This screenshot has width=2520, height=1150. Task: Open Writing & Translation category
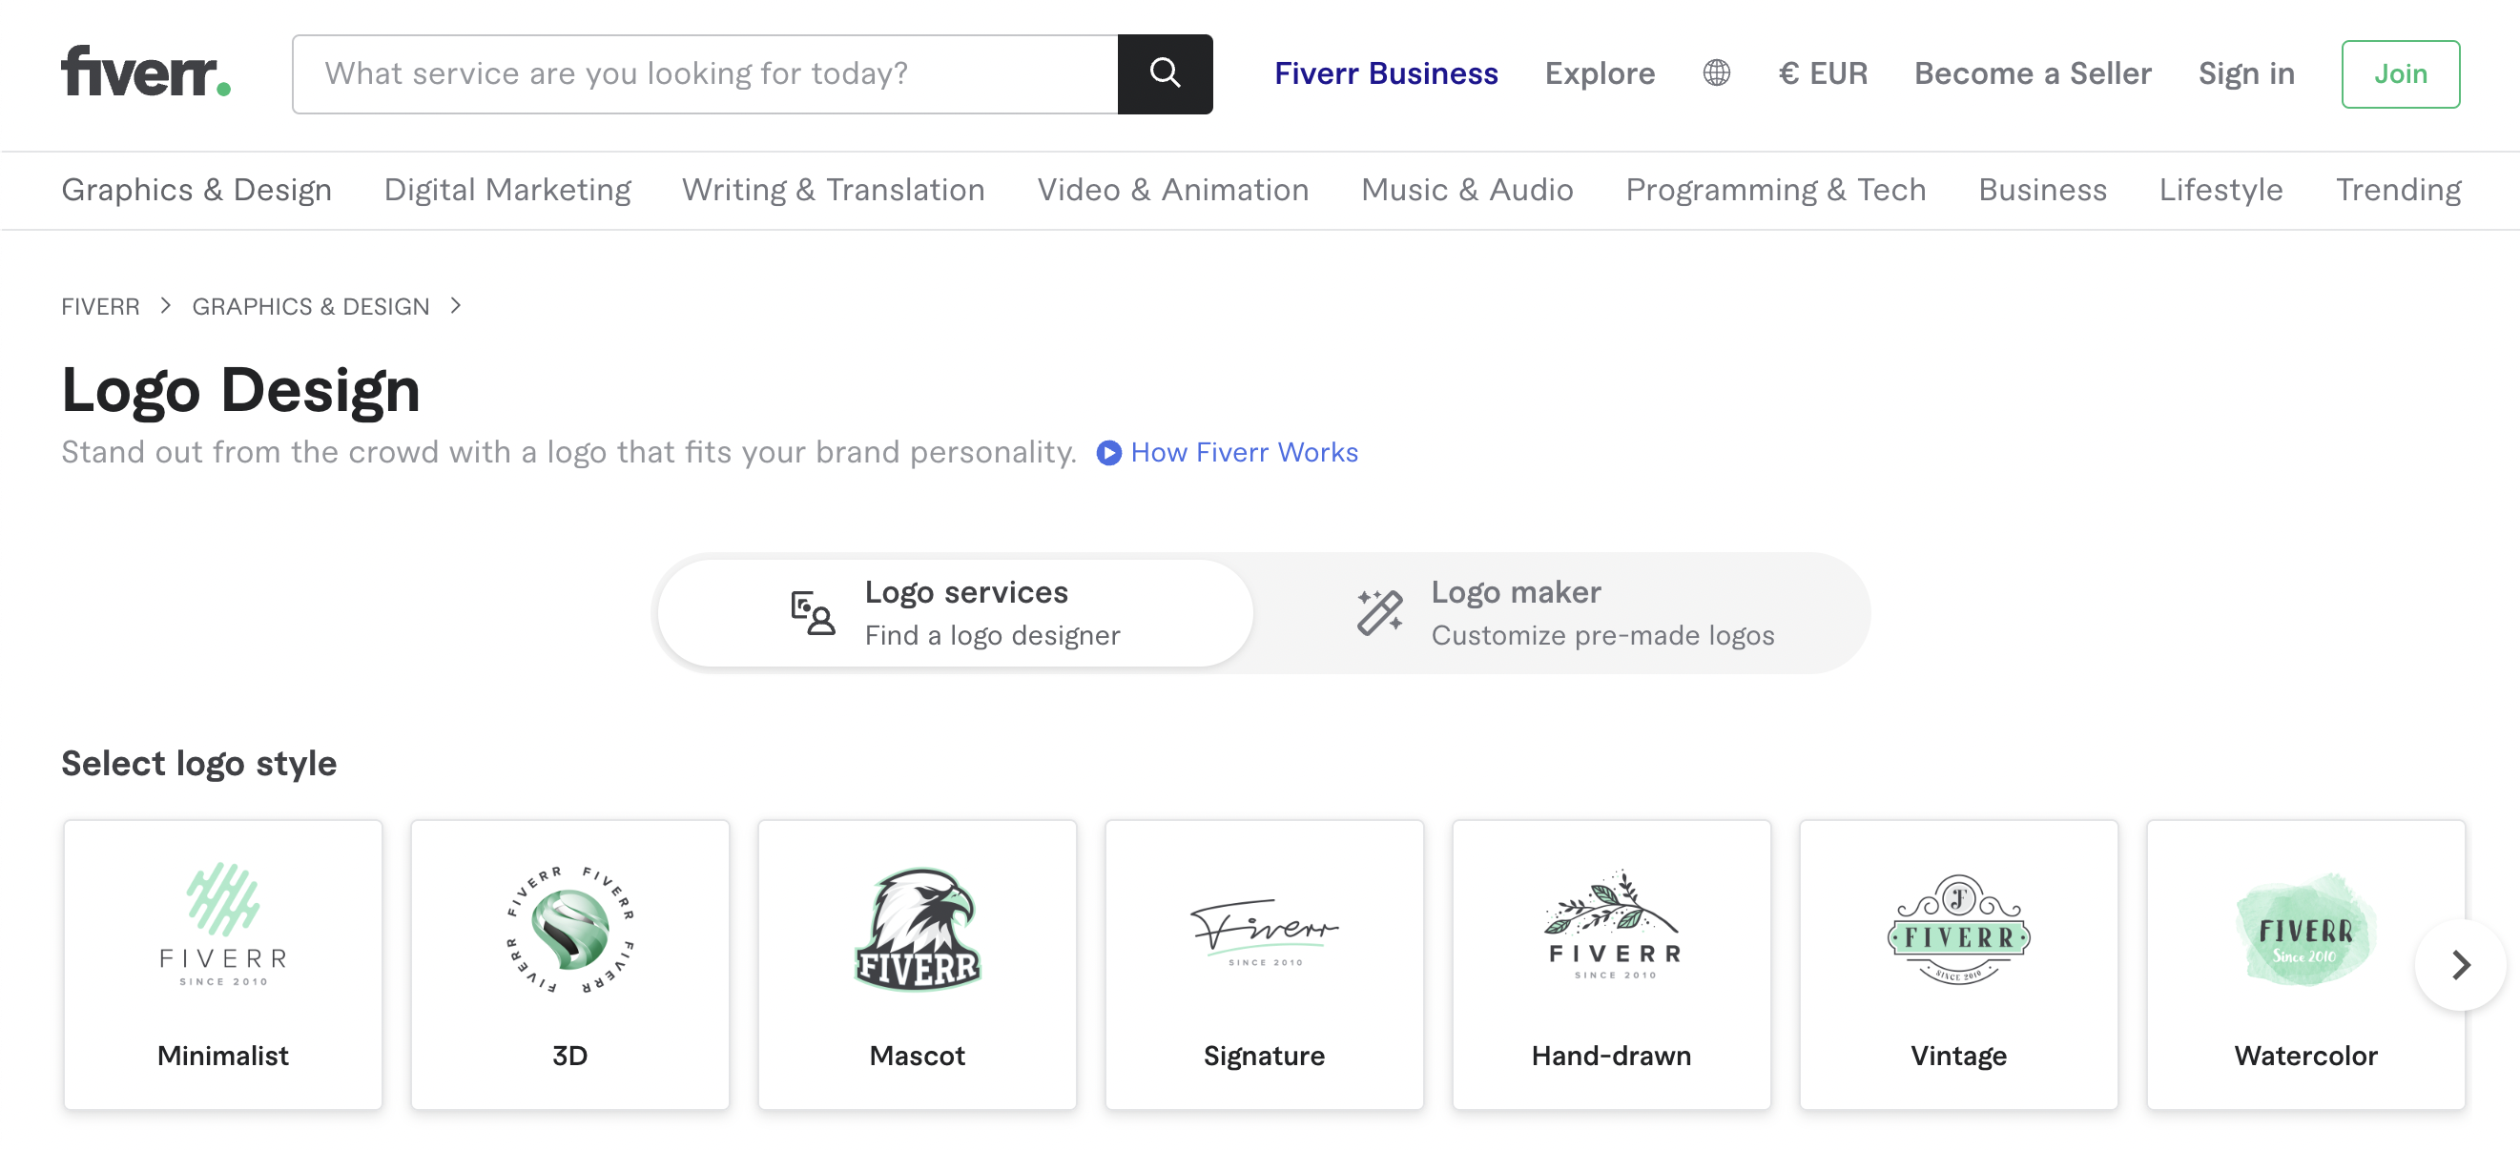(x=834, y=190)
